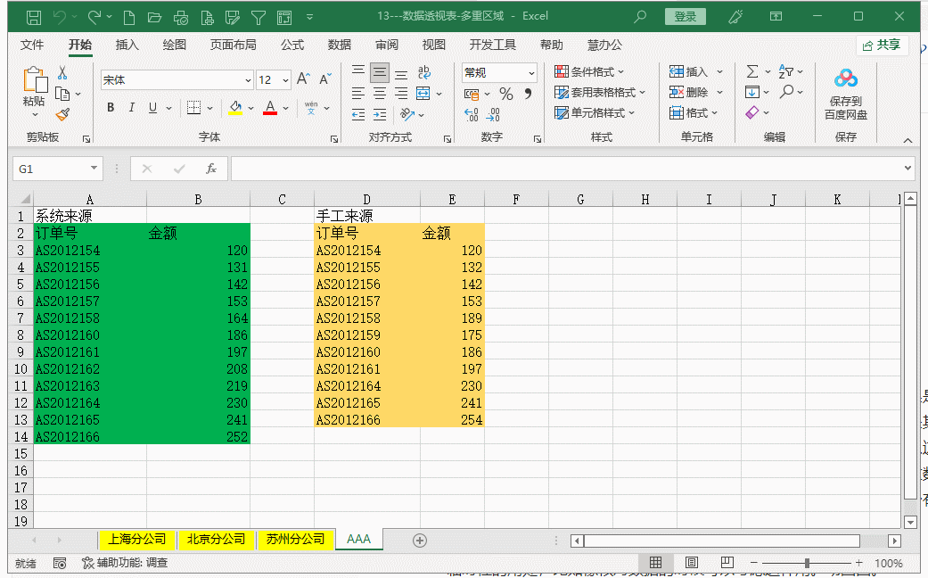Open 套用表格格式 dropdown

tap(600, 93)
